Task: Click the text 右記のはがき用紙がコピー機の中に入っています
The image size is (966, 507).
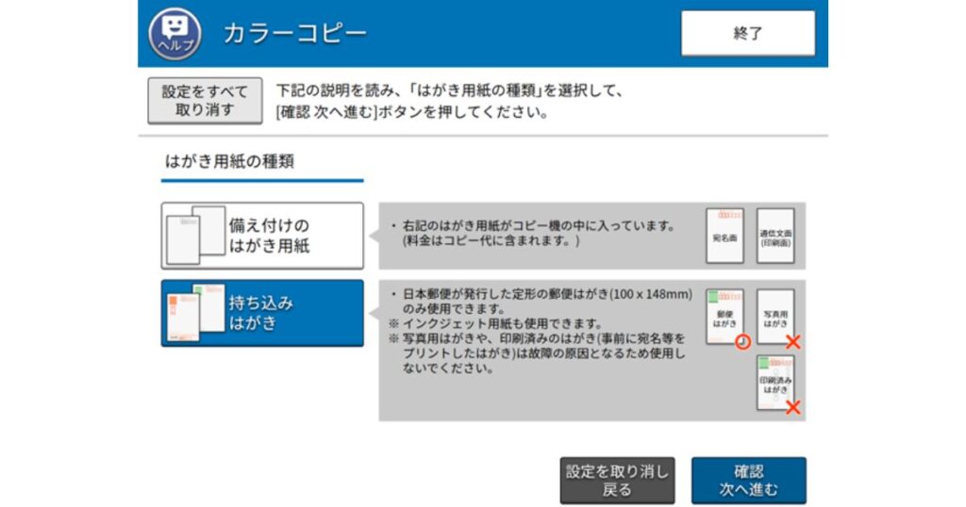Action: pos(539,226)
